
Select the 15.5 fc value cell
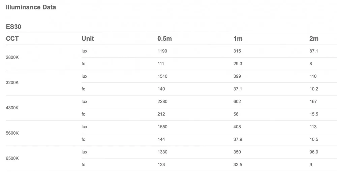(x=314, y=114)
